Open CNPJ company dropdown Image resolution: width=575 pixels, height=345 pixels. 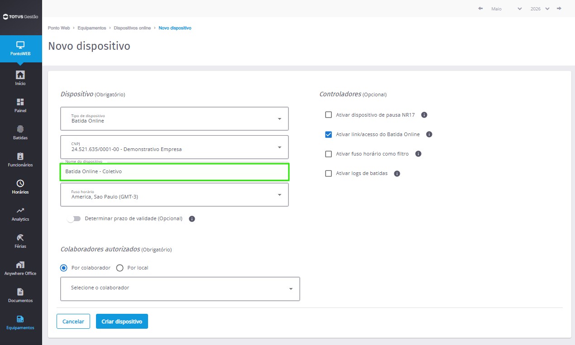click(x=174, y=147)
